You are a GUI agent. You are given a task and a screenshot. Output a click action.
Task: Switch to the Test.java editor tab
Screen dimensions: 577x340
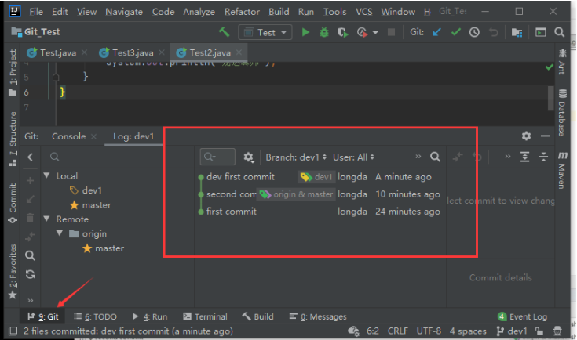click(58, 52)
